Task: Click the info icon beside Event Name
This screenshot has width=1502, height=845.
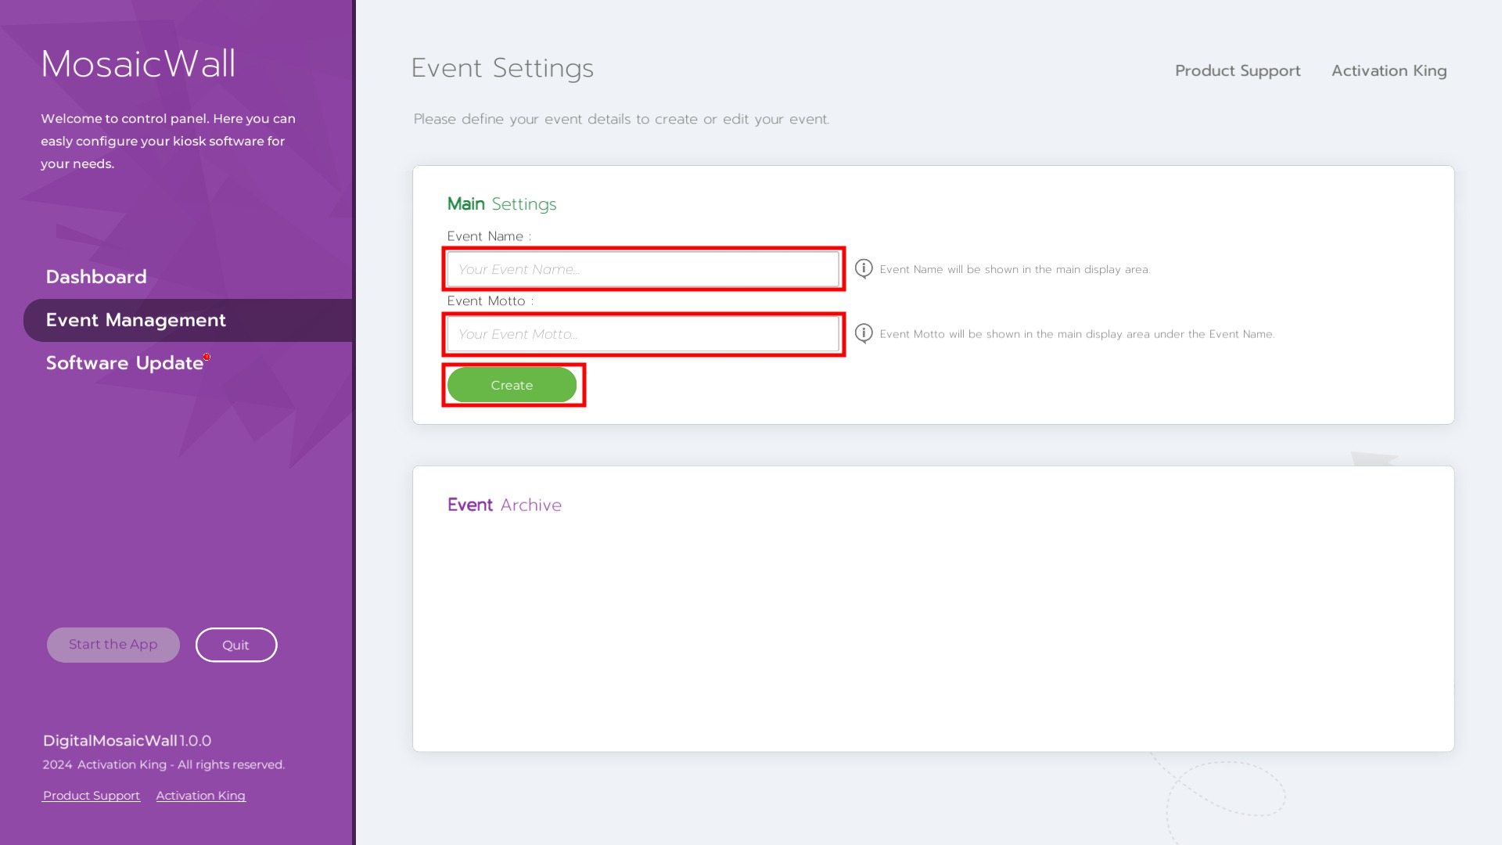Action: (x=864, y=268)
